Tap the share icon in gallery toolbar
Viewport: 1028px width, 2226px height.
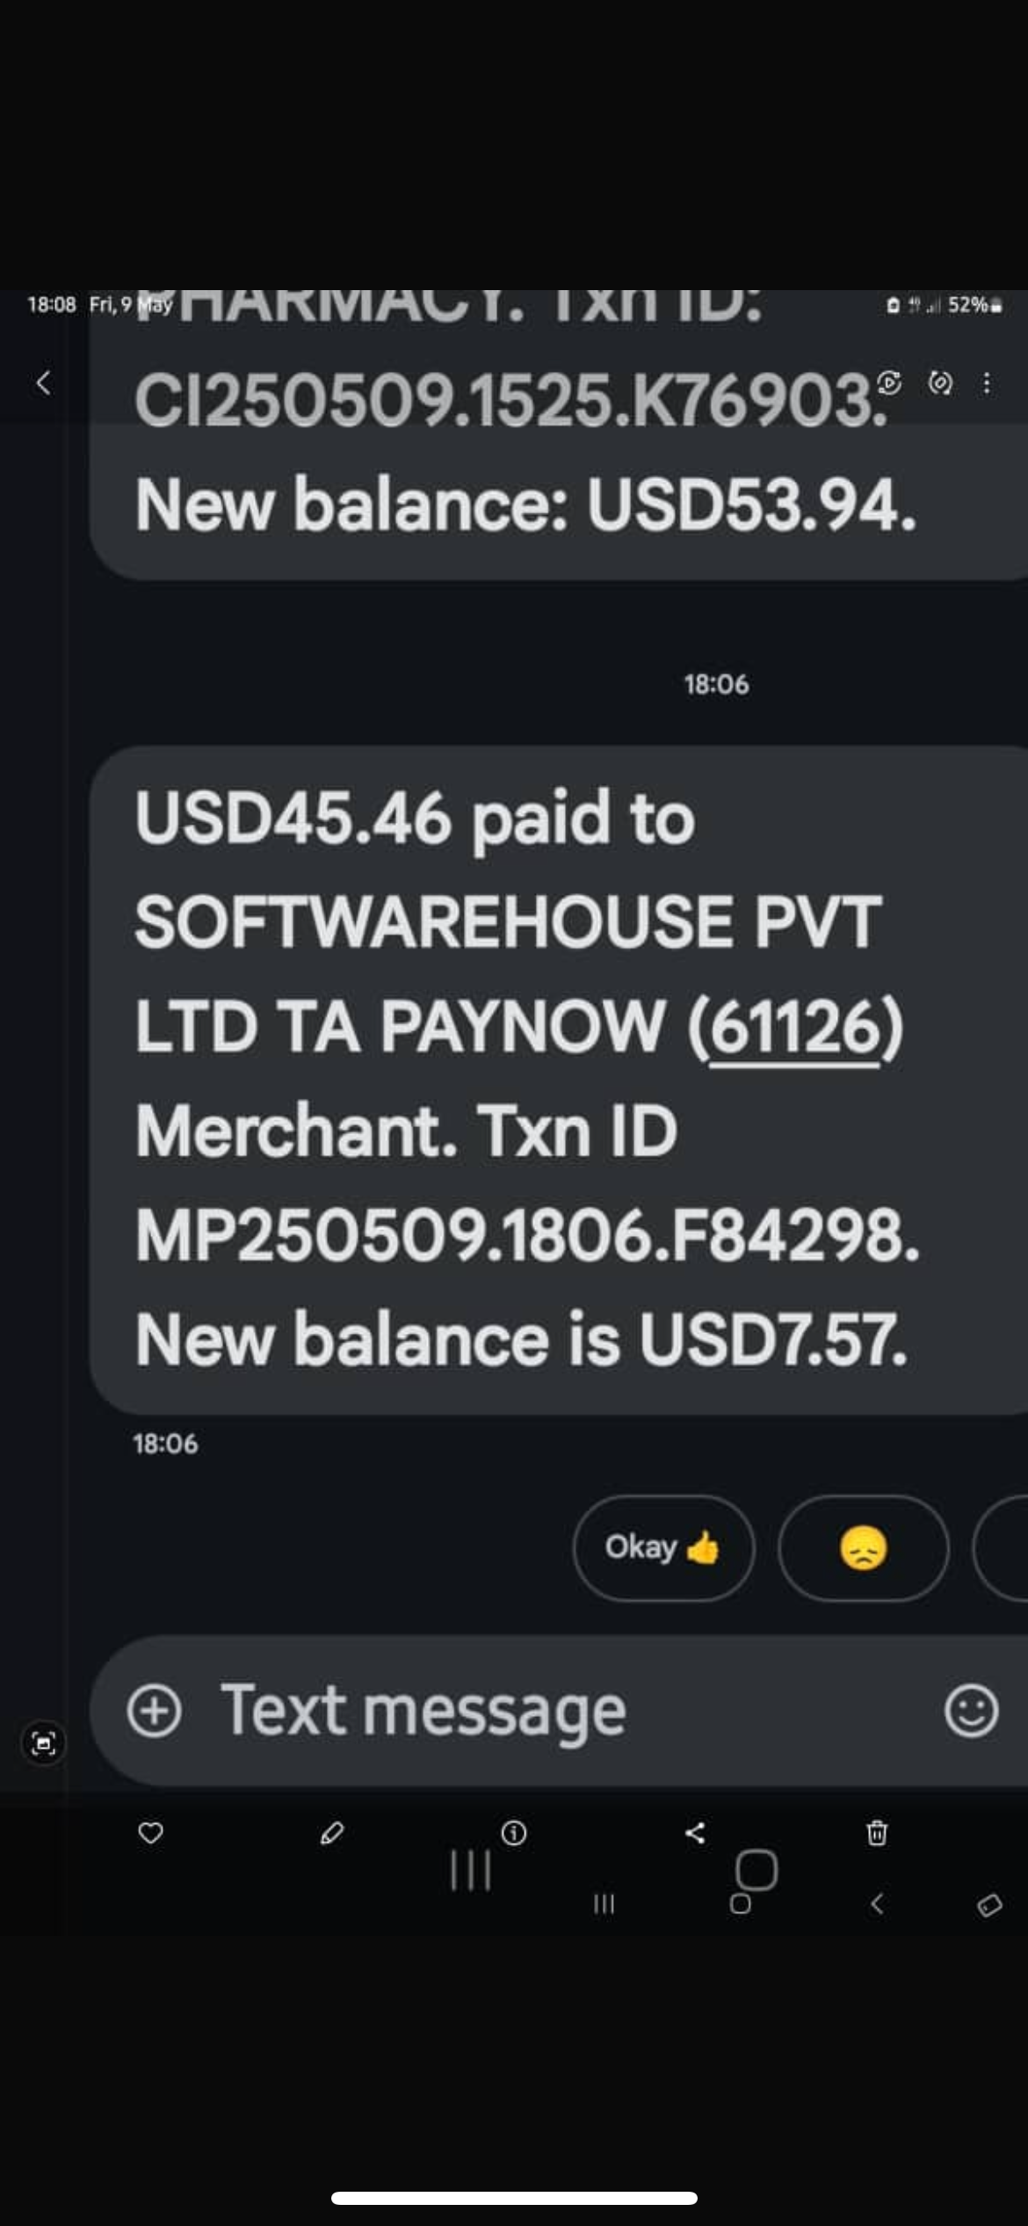[695, 1833]
